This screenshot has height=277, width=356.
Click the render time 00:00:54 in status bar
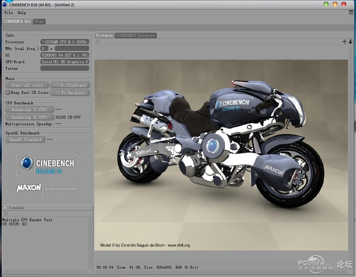click(105, 267)
